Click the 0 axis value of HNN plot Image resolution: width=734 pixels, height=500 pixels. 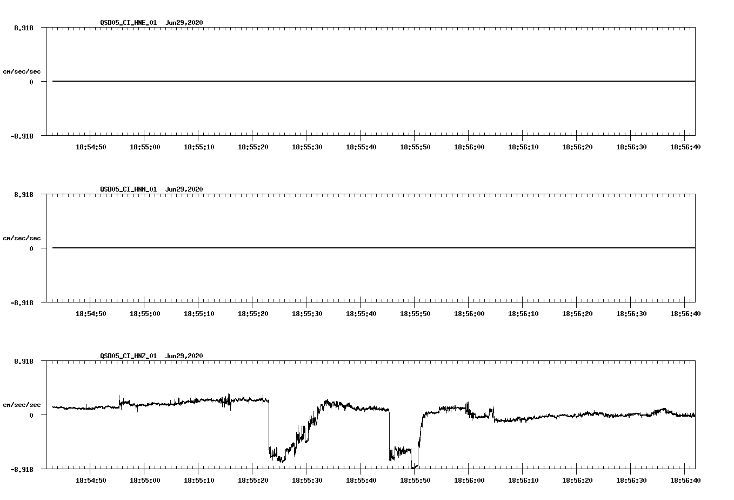point(31,249)
